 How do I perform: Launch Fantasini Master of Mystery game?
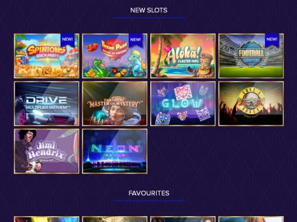(115, 104)
